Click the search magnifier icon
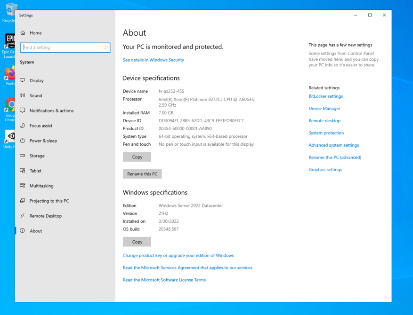The height and width of the screenshot is (315, 413). 105,47
